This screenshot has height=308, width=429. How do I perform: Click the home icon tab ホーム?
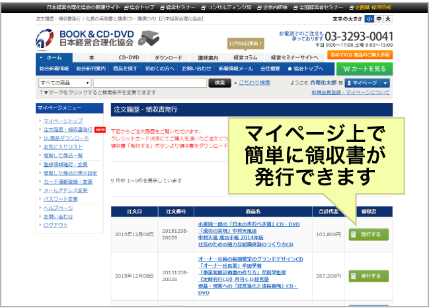51,57
